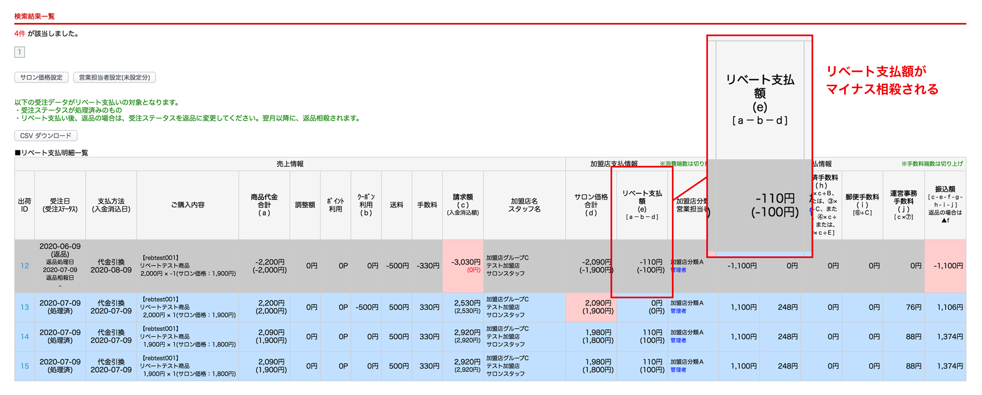Click the 振込額 column header

coord(945,205)
